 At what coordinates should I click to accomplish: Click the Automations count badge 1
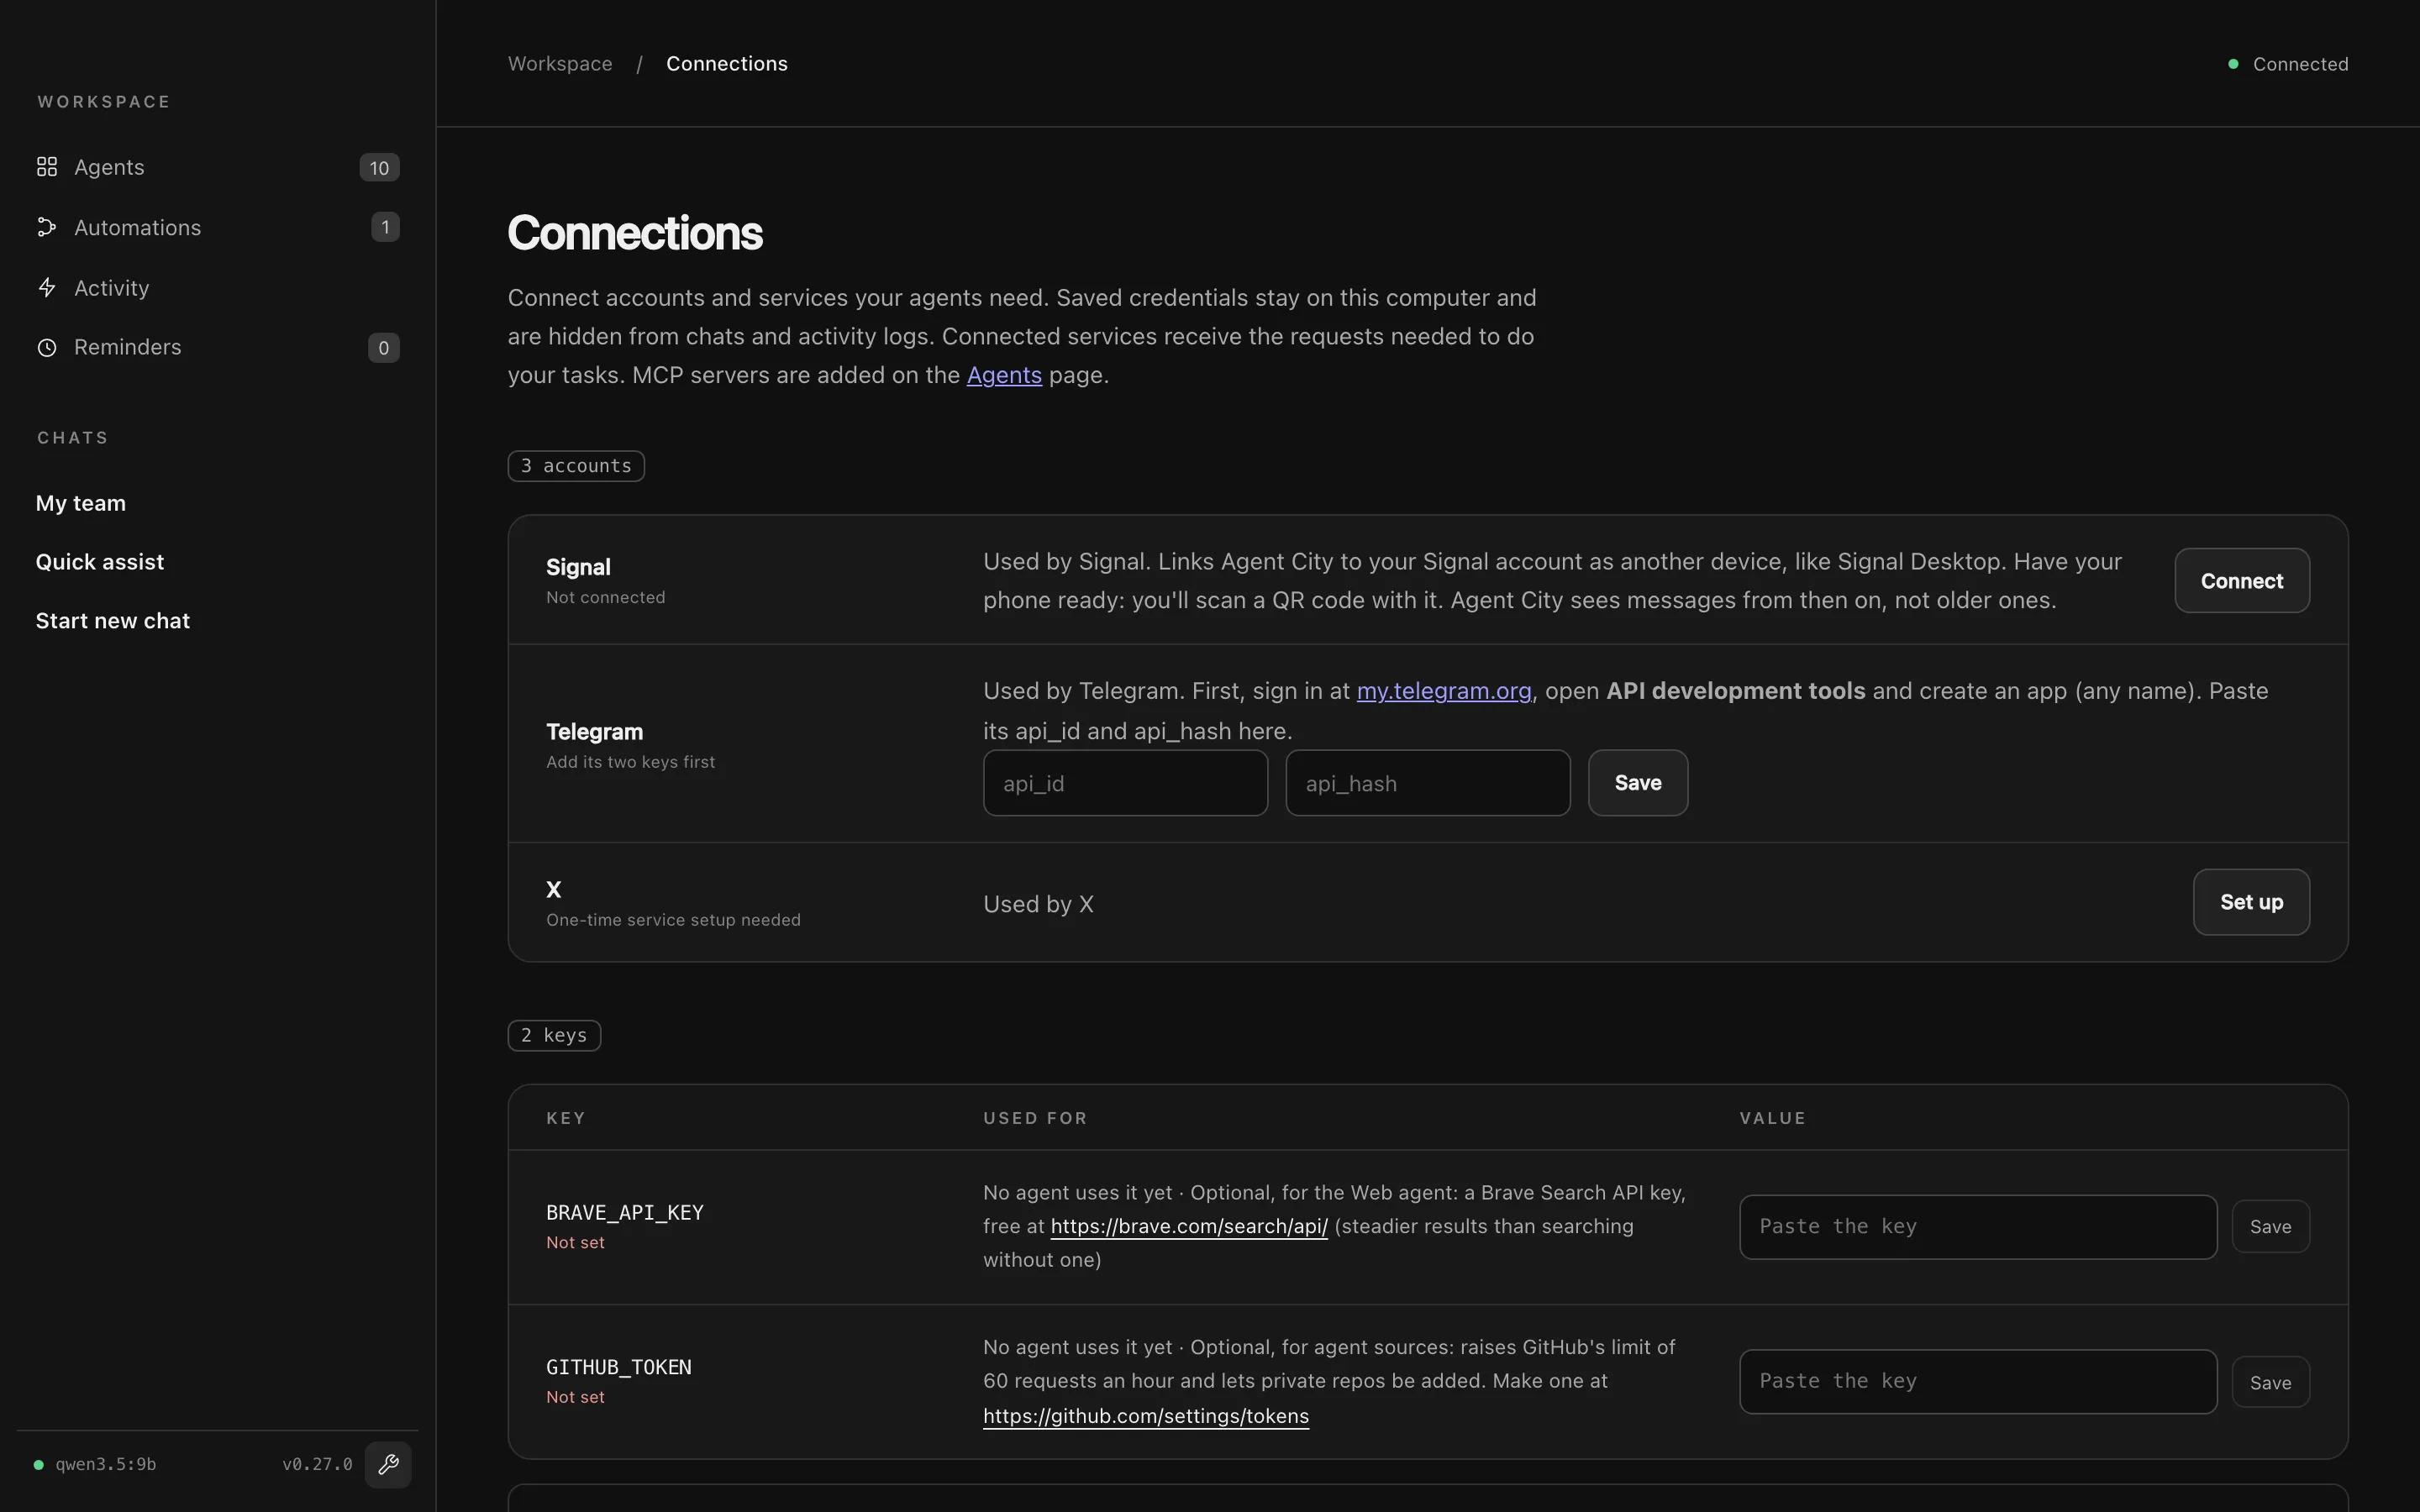(385, 227)
